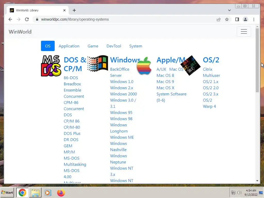Click the rainbow Apple logo
Viewport: 264px width, 198px height.
[x=144, y=66]
